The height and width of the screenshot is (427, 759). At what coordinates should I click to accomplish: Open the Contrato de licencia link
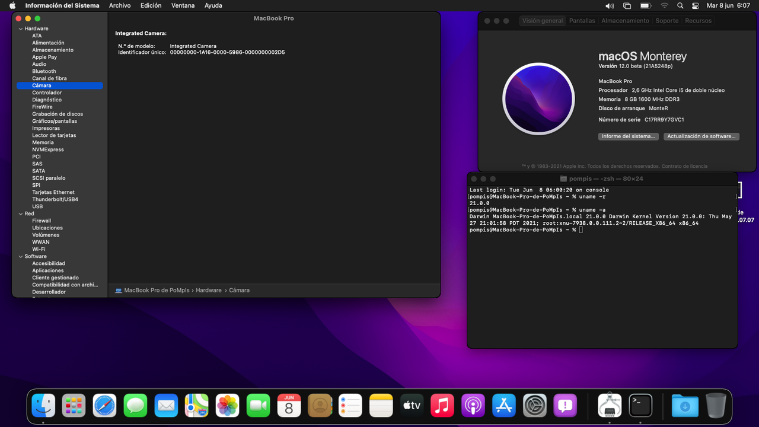[684, 166]
